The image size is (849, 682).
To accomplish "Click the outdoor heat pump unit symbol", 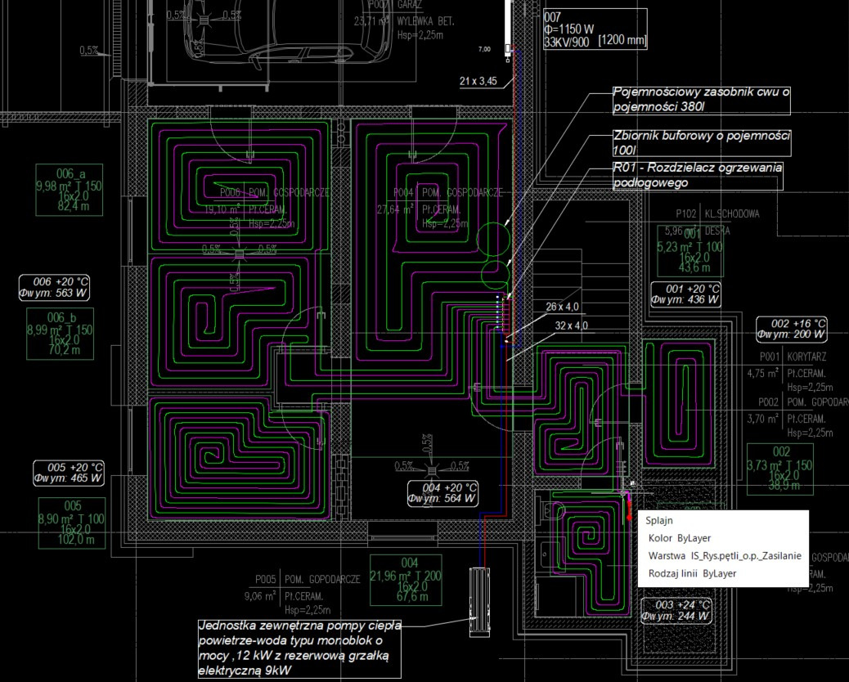I will click(478, 603).
